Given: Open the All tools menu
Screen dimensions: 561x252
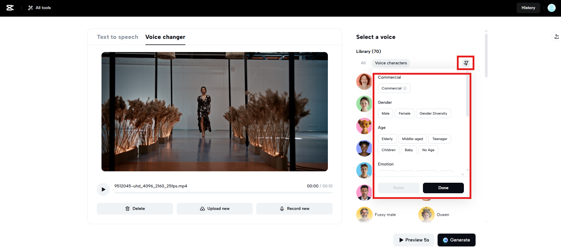Looking at the screenshot, I should click(x=39, y=8).
